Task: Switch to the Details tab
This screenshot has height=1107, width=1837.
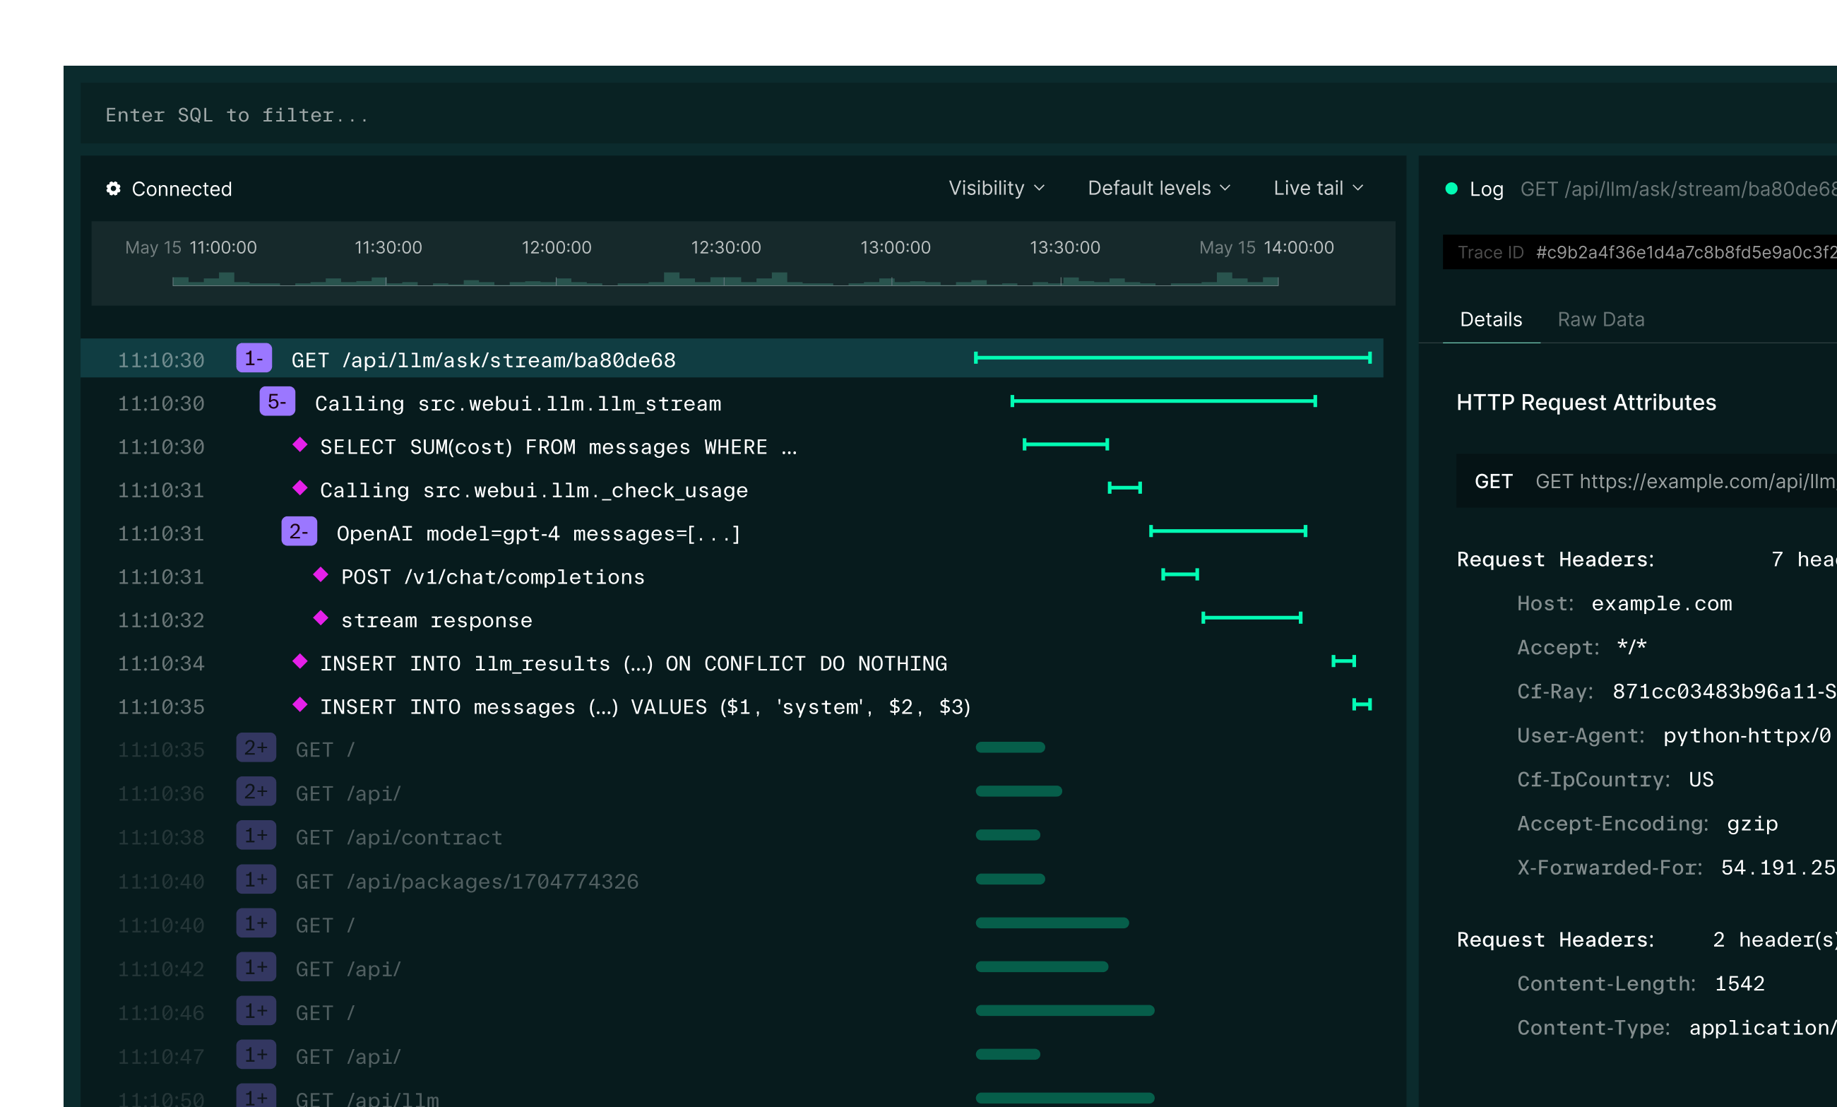Action: [x=1490, y=320]
